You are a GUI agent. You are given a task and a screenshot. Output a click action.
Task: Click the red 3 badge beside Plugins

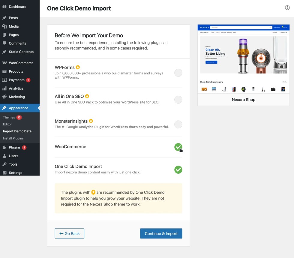point(24,147)
